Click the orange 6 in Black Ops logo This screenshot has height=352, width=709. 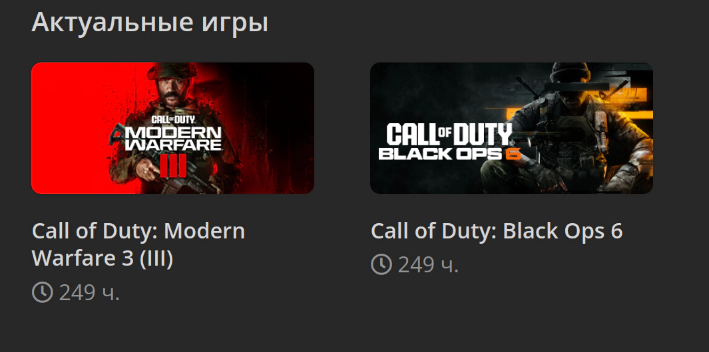click(x=513, y=154)
